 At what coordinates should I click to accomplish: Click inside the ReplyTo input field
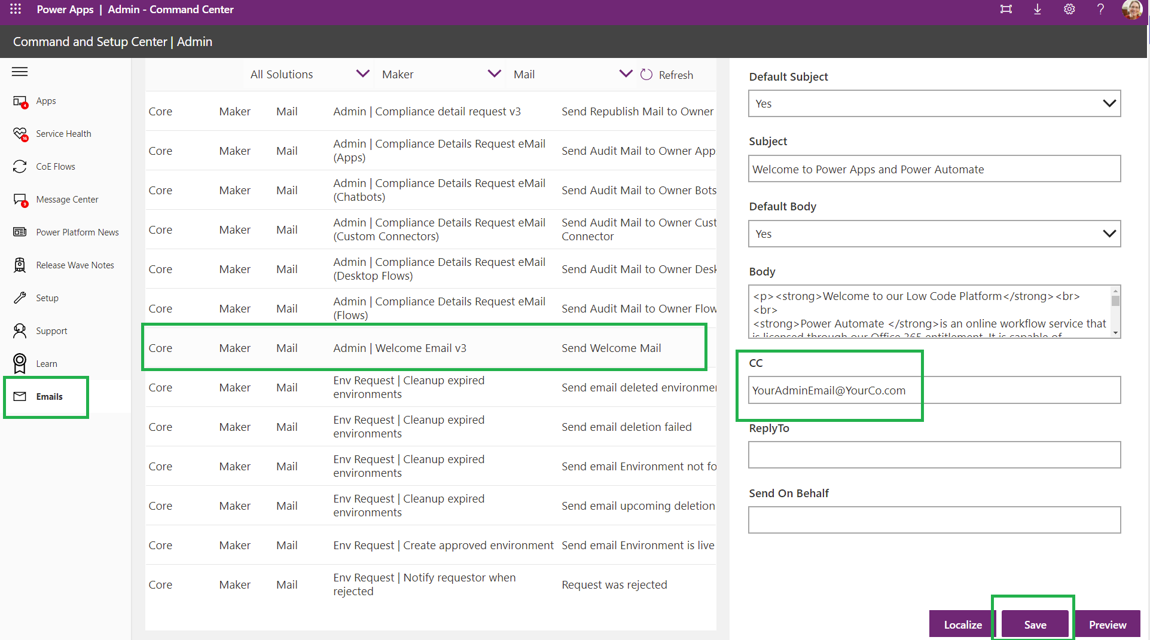click(x=934, y=455)
